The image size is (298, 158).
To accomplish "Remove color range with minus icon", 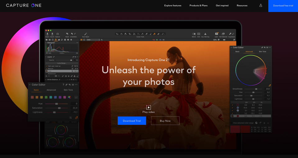I will pos(268,123).
